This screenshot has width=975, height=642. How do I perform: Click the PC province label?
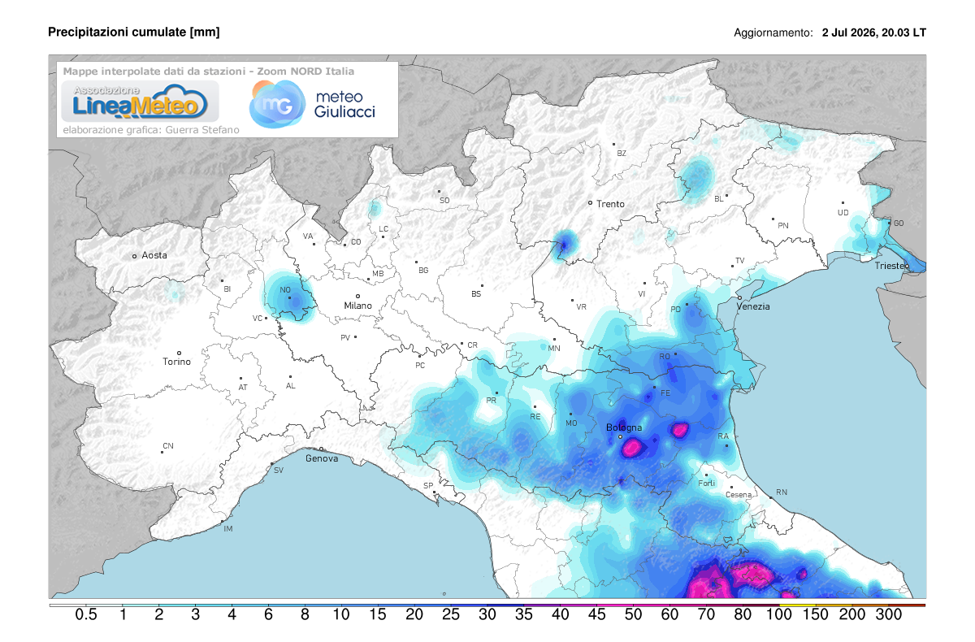[420, 366]
